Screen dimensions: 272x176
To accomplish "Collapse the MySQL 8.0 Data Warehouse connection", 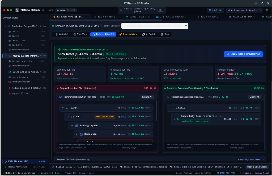I will click(x=6, y=56).
